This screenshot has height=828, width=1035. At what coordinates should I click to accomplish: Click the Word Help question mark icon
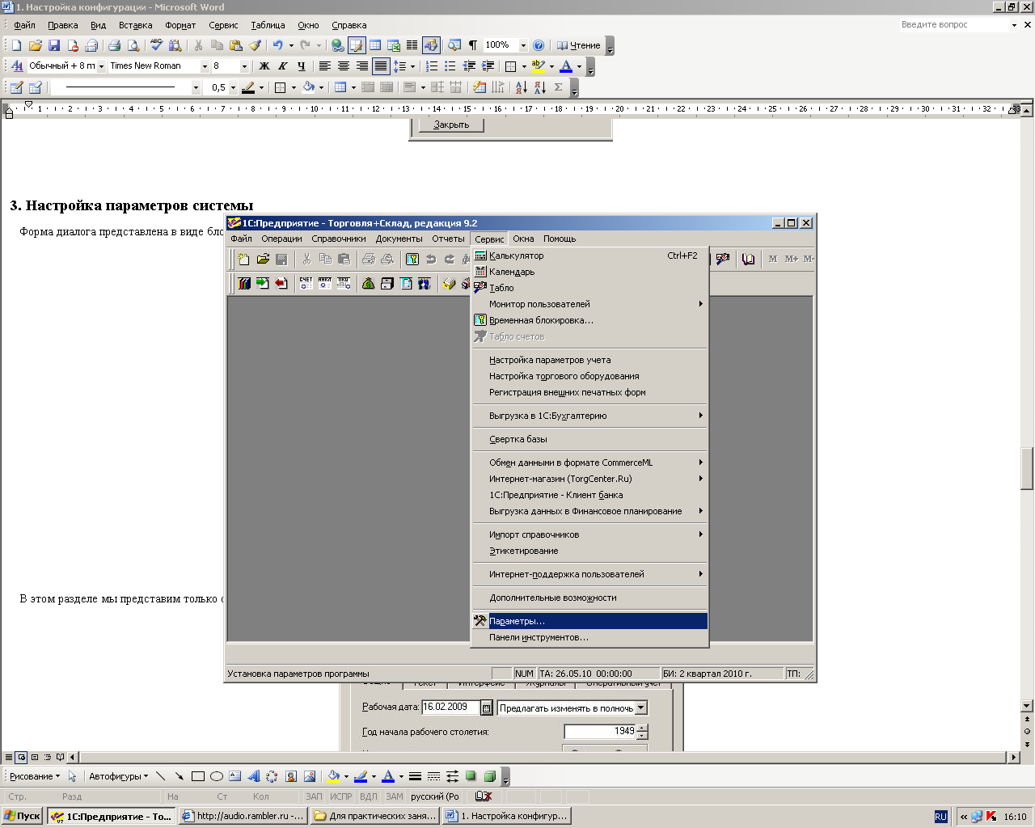click(x=539, y=45)
